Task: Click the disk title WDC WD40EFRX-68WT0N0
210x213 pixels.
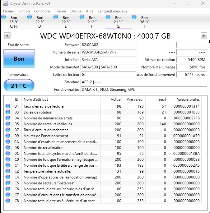Action: pyautogui.click(x=105, y=36)
